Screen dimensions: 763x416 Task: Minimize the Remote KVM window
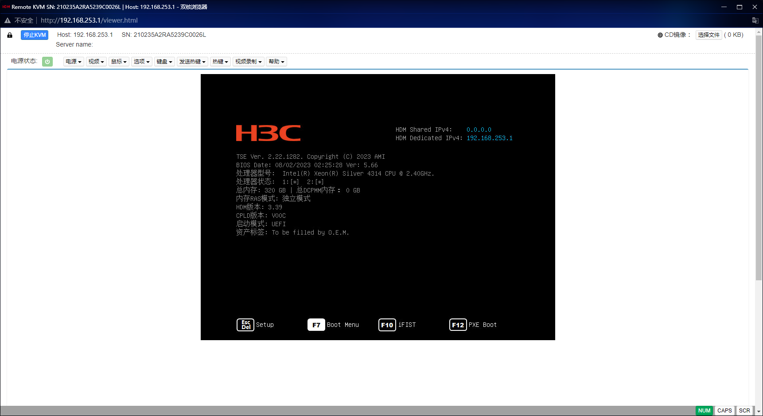coord(724,7)
